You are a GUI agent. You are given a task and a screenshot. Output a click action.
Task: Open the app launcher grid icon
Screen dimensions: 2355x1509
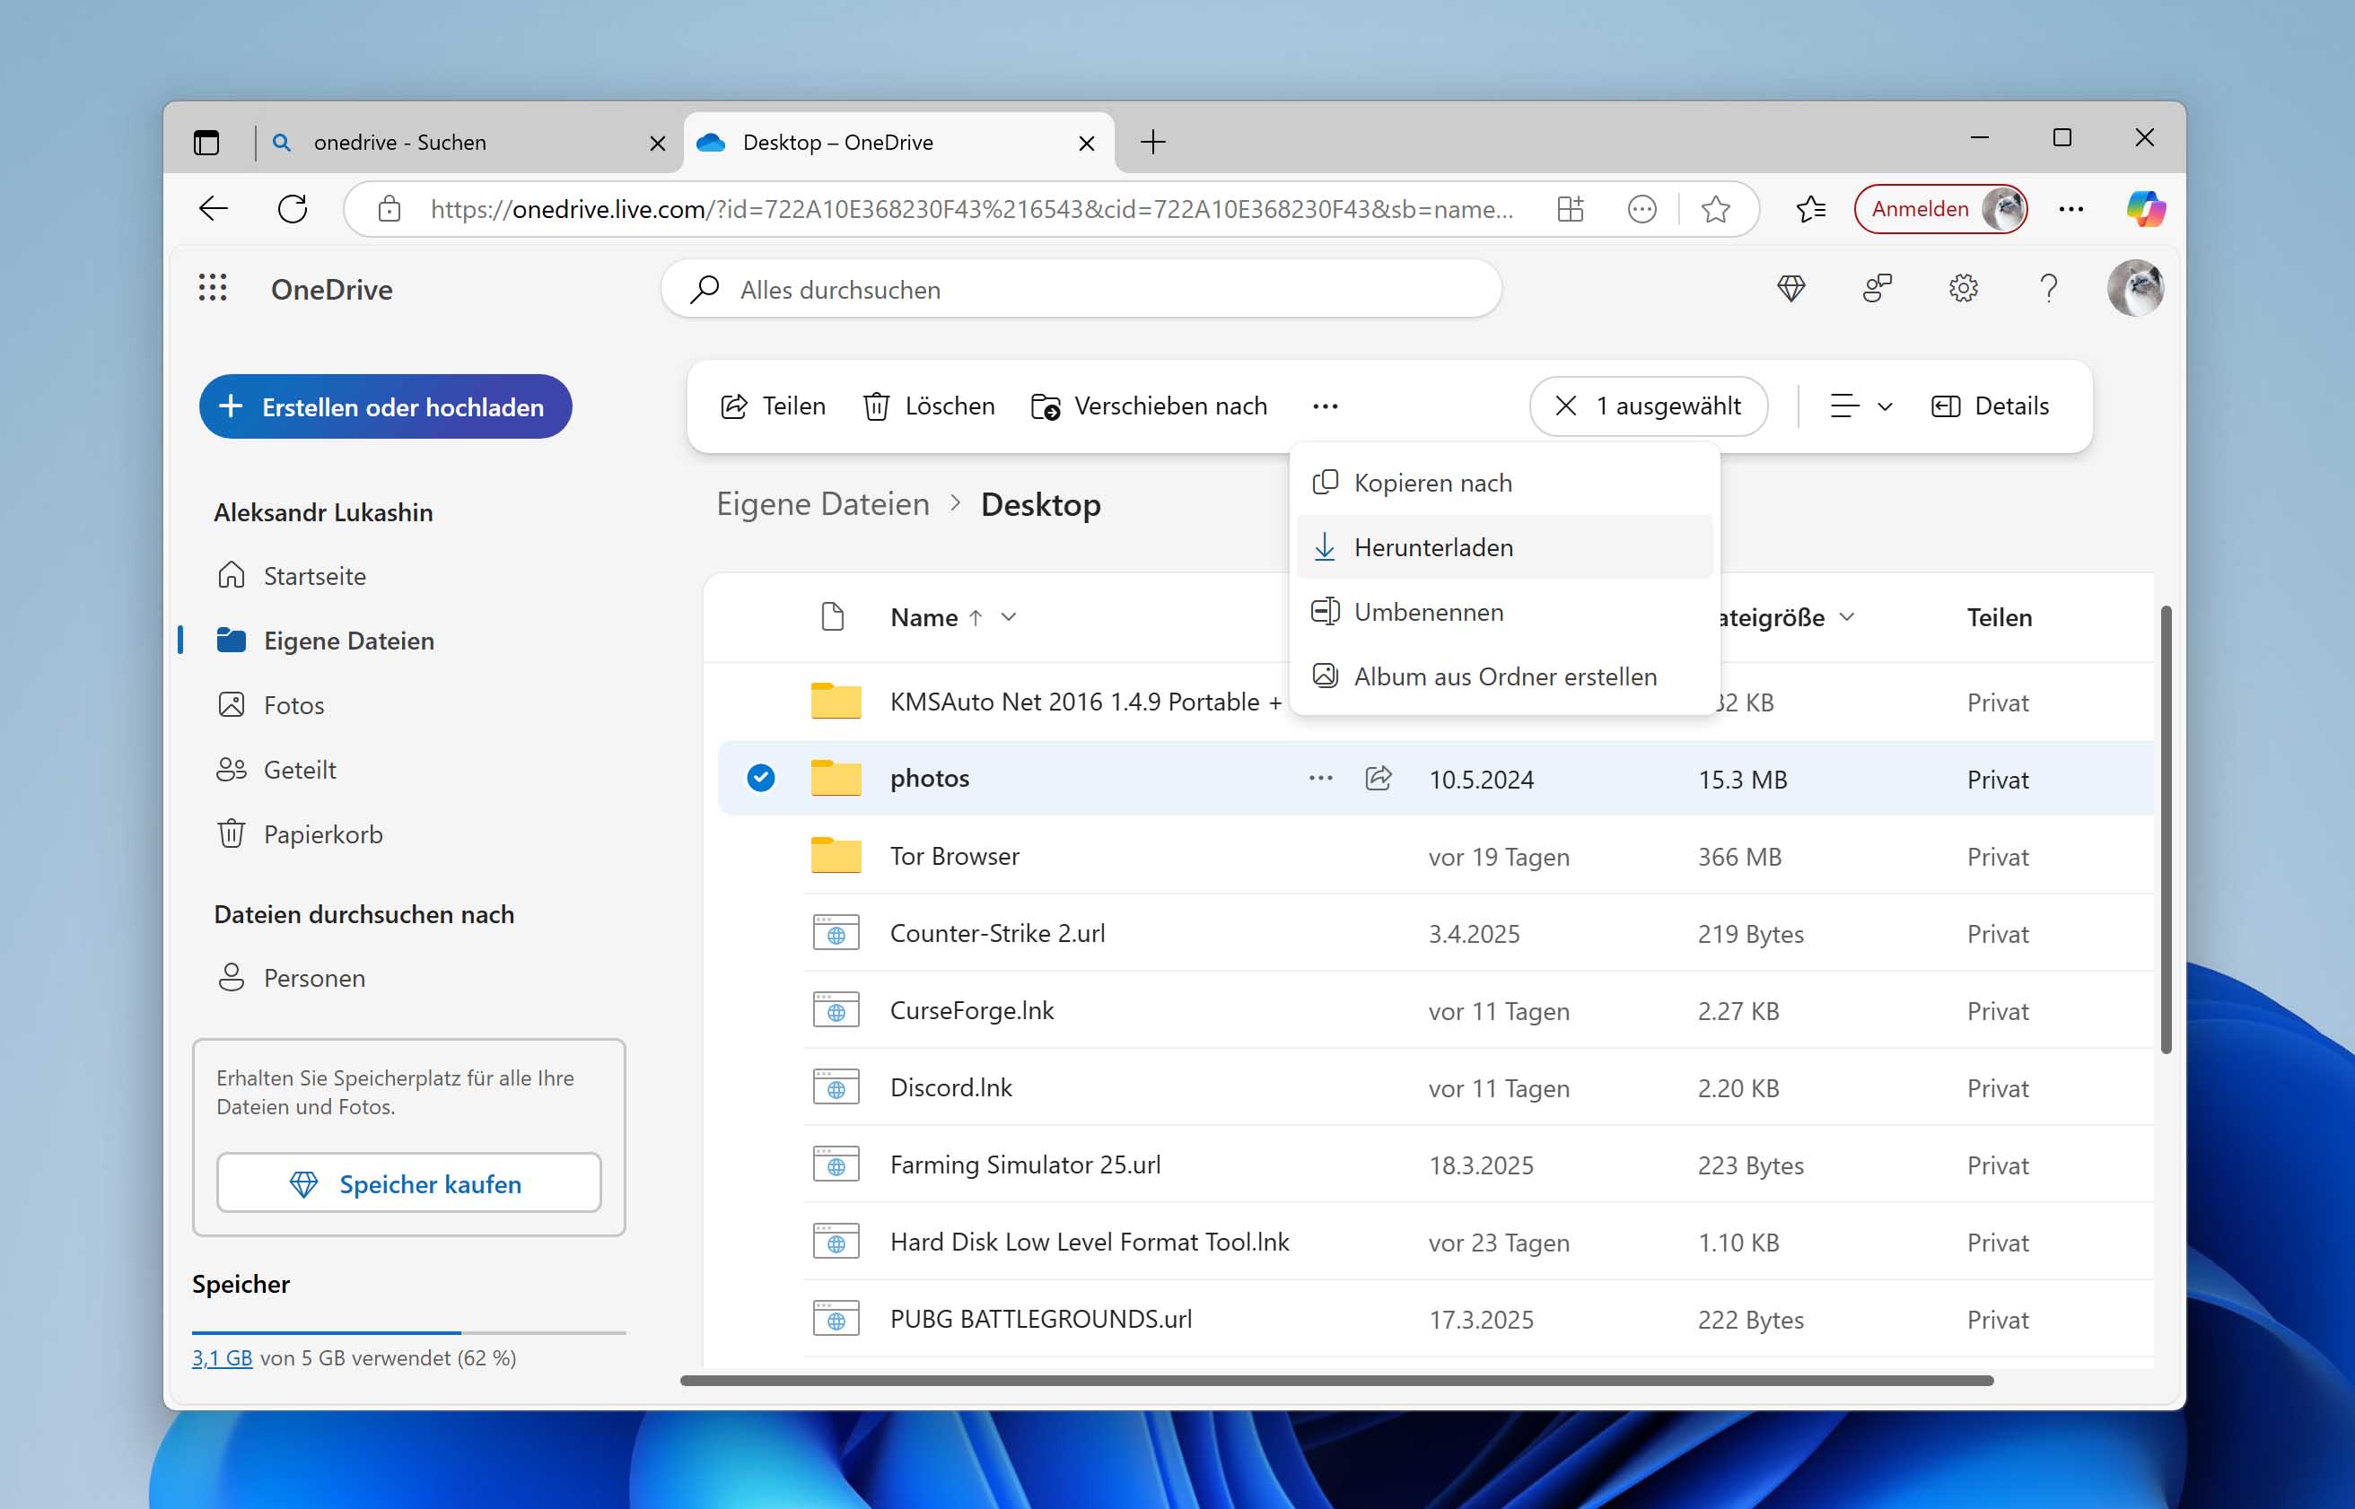click(213, 288)
